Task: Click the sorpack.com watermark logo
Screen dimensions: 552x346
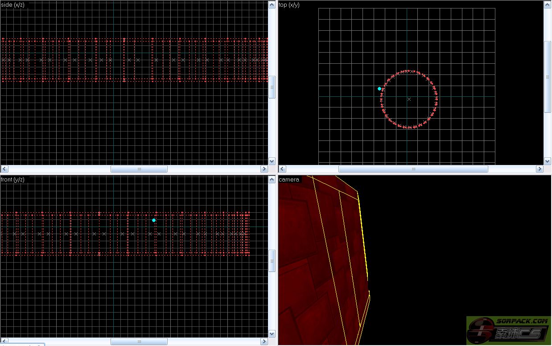Action: (x=509, y=330)
